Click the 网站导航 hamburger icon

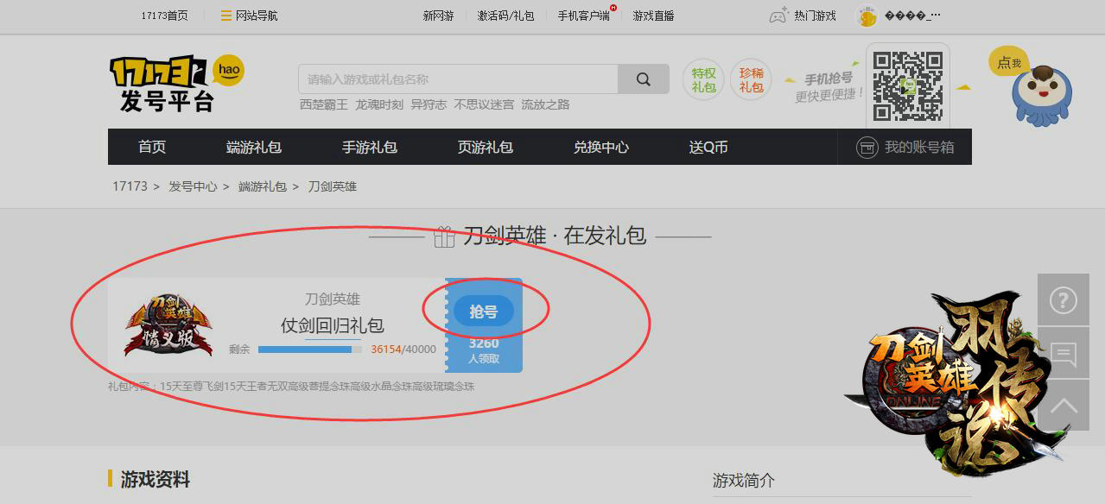click(x=226, y=16)
